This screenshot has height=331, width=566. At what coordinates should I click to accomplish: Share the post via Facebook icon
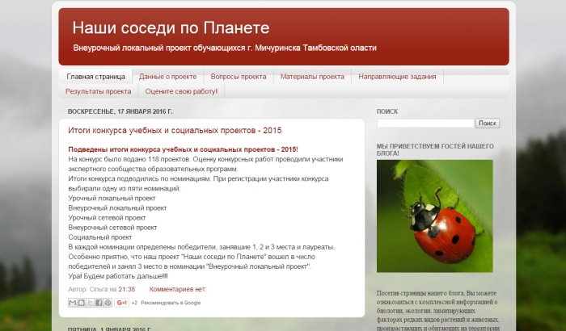point(99,303)
